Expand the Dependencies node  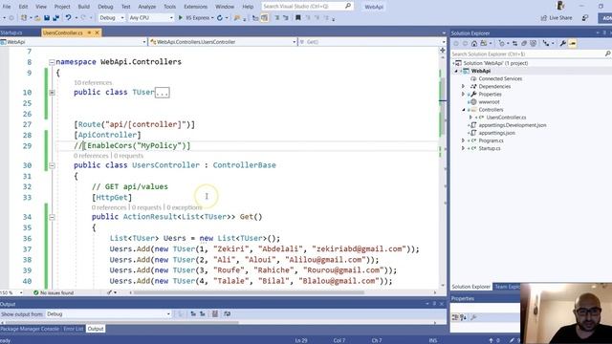tap(463, 86)
